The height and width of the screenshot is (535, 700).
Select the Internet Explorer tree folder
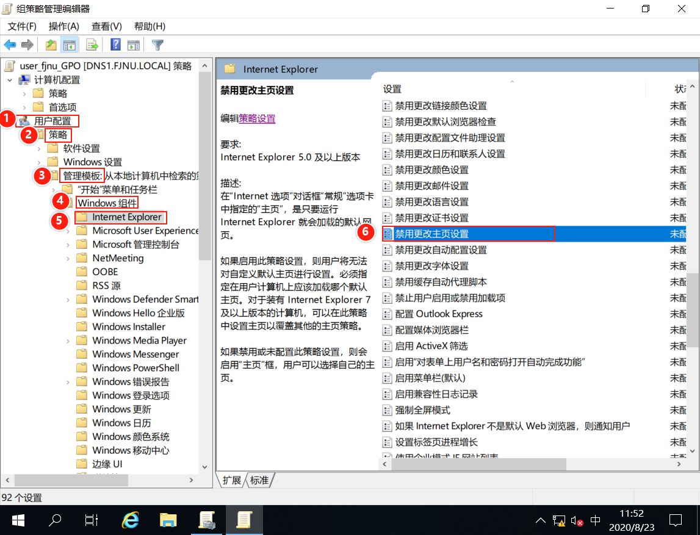click(x=127, y=217)
